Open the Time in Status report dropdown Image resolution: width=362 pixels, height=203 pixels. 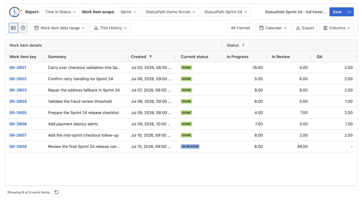coord(61,12)
